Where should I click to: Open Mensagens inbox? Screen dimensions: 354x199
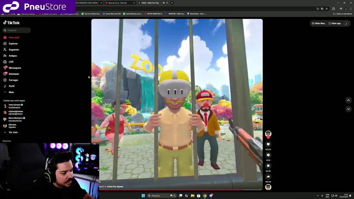pyautogui.click(x=12, y=68)
